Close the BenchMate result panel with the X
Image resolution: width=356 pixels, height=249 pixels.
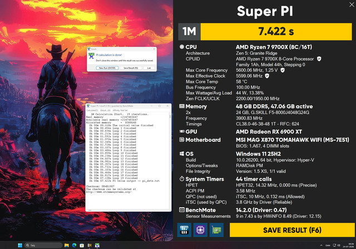coord(352,4)
